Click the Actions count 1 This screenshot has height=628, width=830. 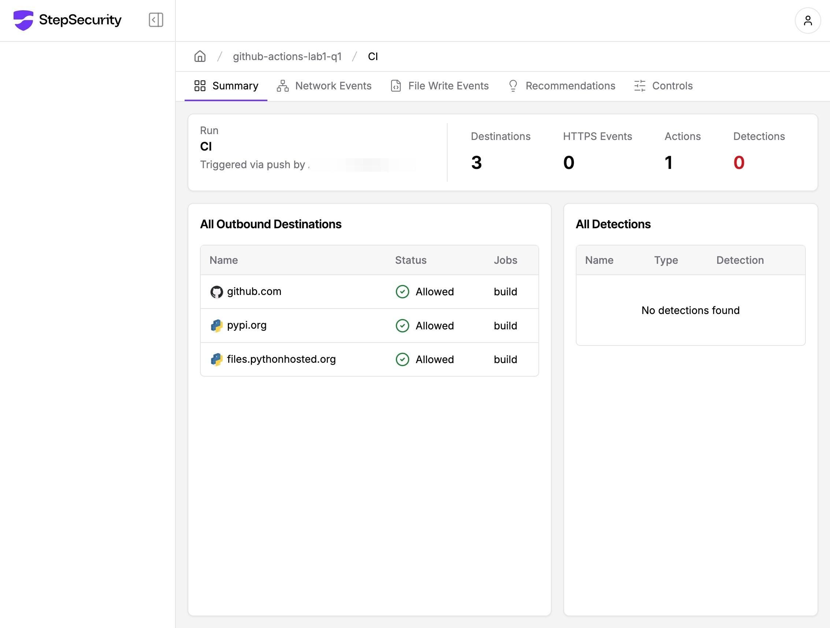[x=668, y=163]
